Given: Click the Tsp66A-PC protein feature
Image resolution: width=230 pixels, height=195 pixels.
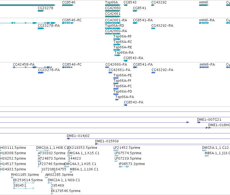Looking at the screenshot, I should point(116,89).
